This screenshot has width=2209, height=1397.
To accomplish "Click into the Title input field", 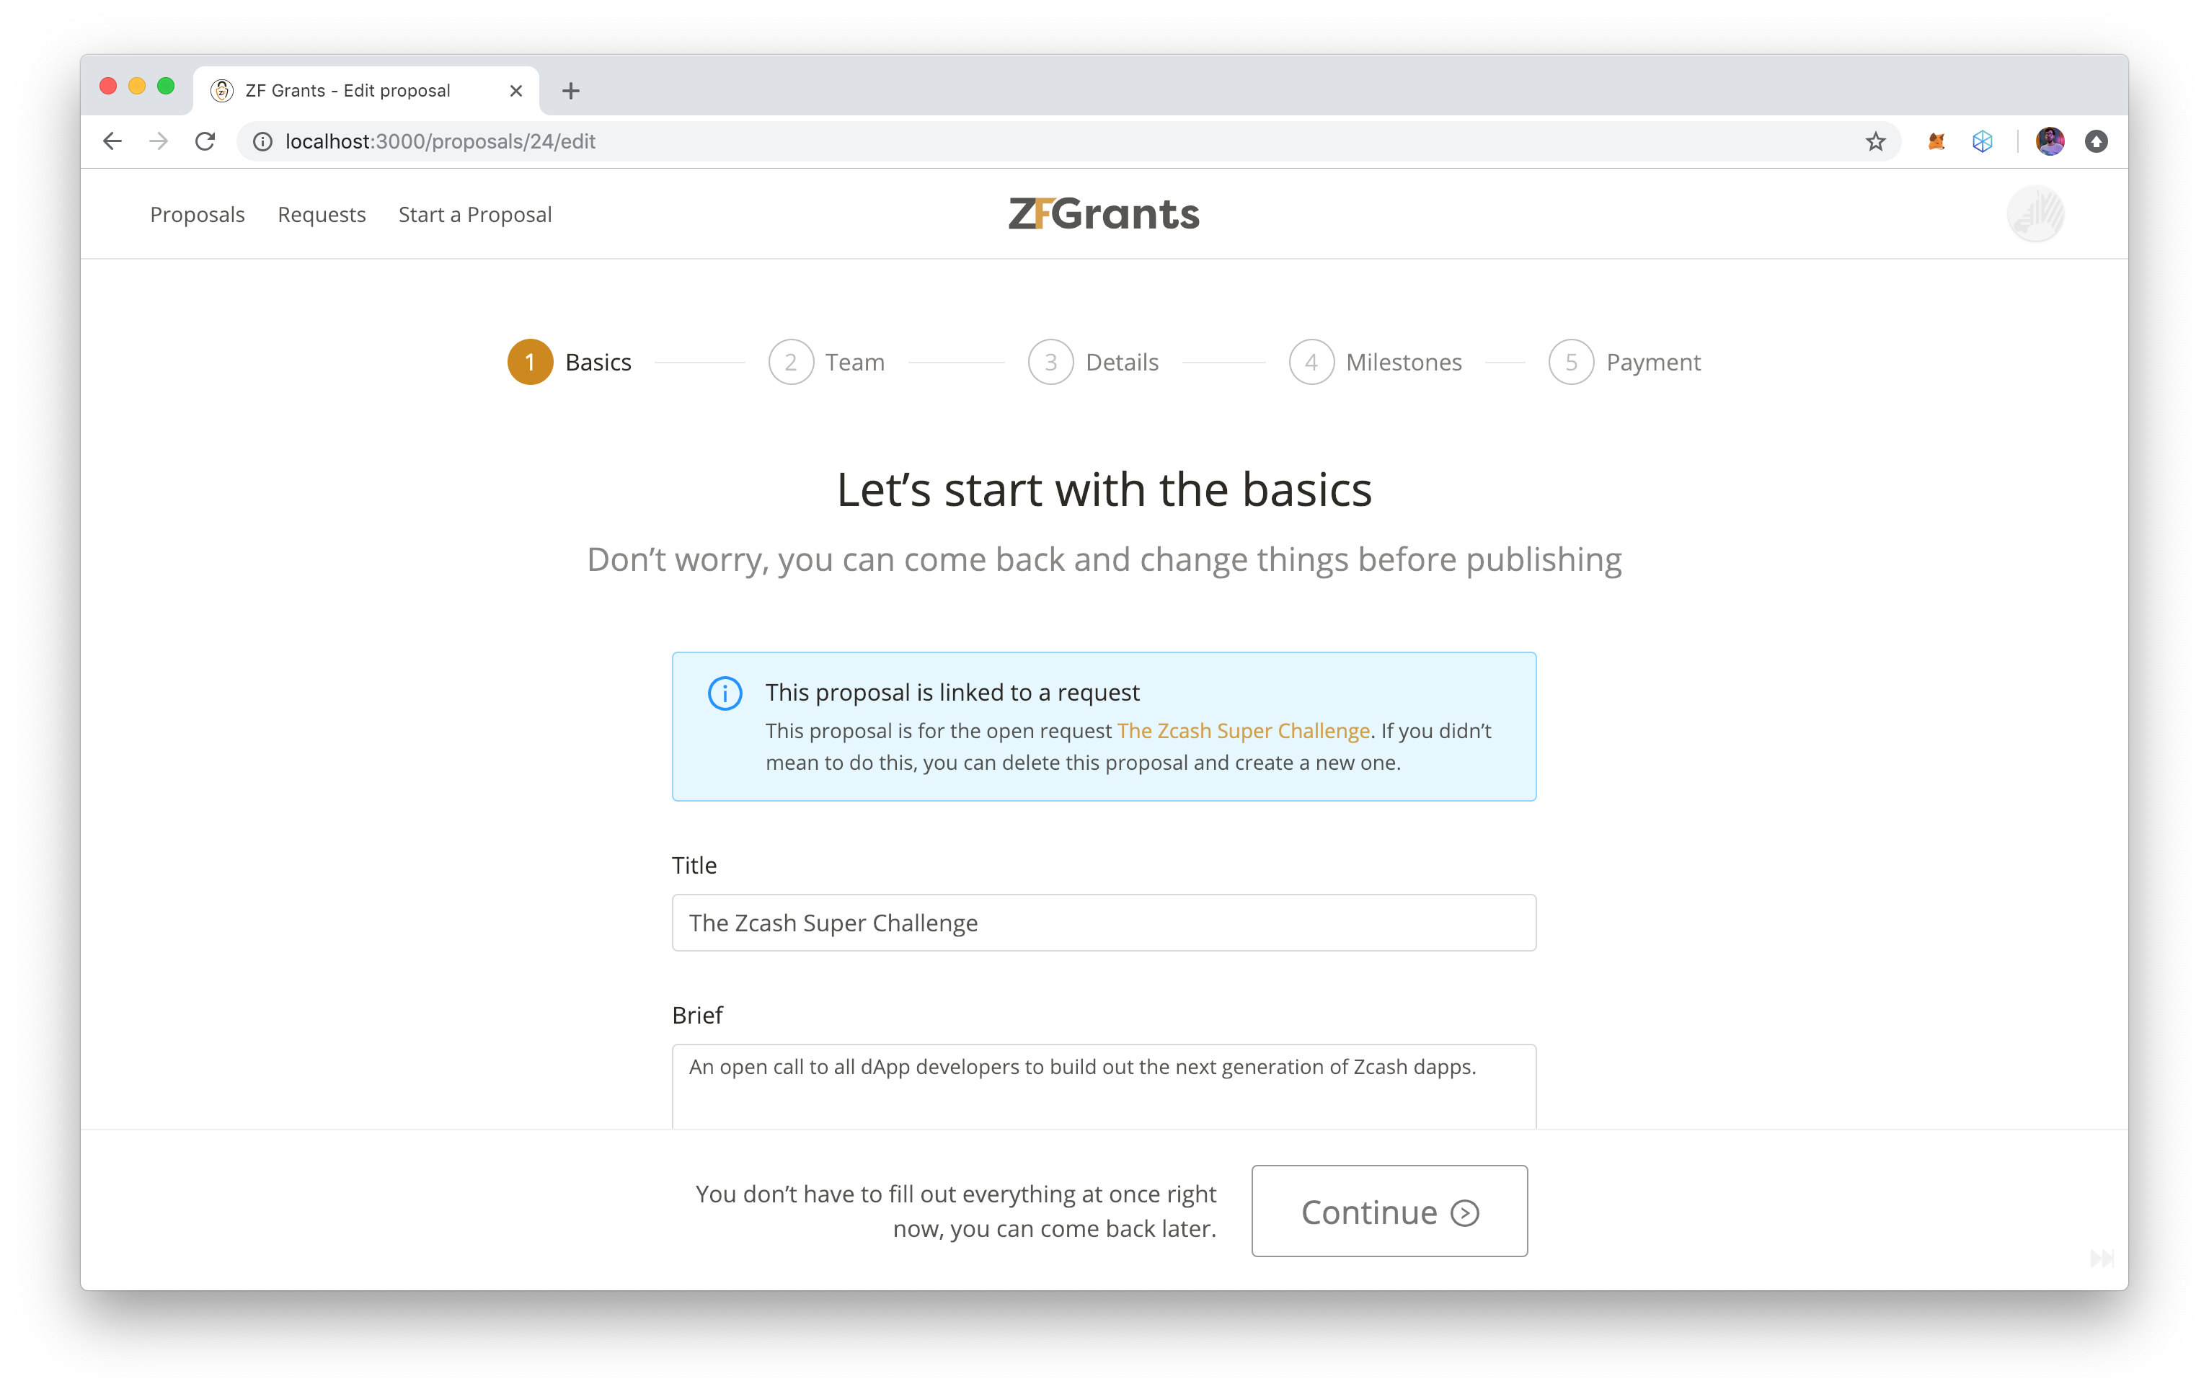I will (x=1104, y=923).
